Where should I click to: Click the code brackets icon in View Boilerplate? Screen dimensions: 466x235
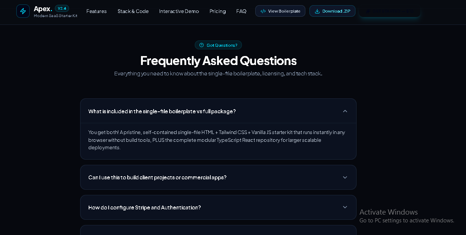coord(263,11)
